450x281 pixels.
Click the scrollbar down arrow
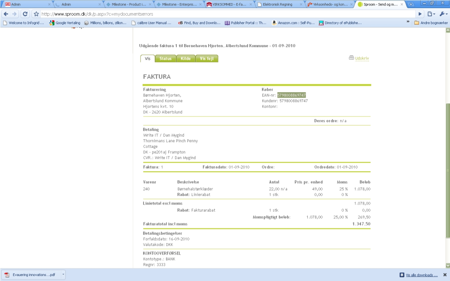[x=448, y=266]
